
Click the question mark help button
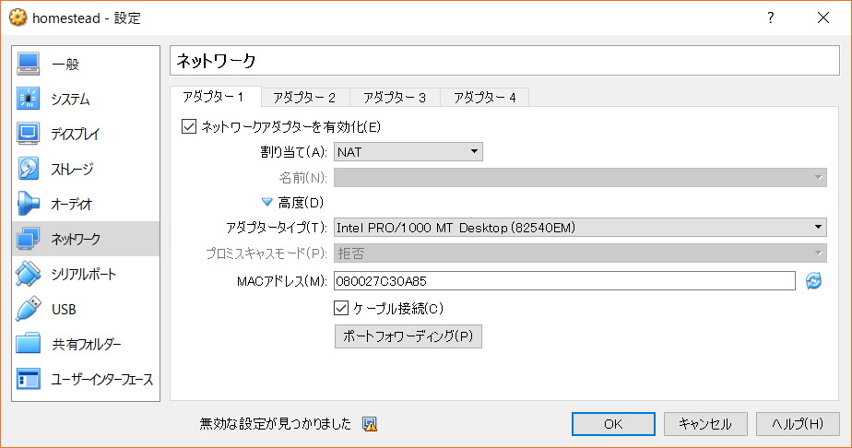771,18
